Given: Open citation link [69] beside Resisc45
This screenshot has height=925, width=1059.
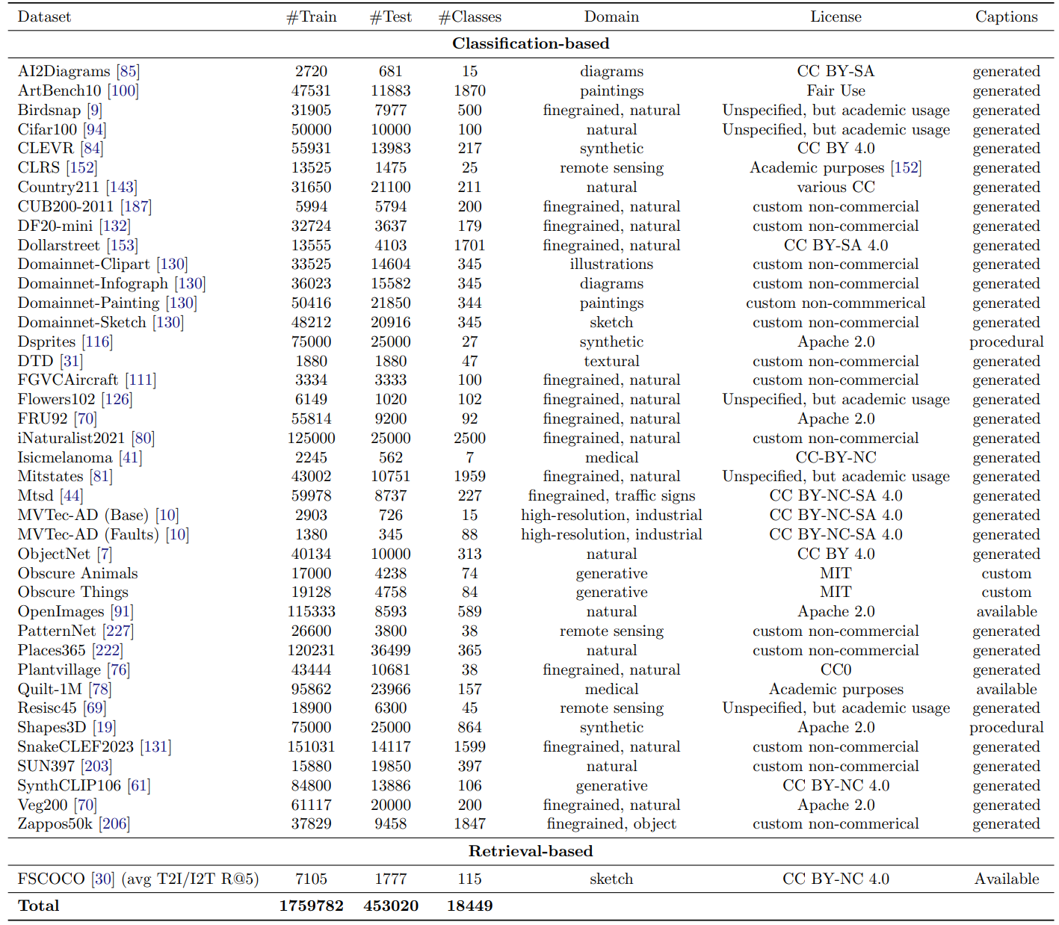Looking at the screenshot, I should [x=94, y=708].
